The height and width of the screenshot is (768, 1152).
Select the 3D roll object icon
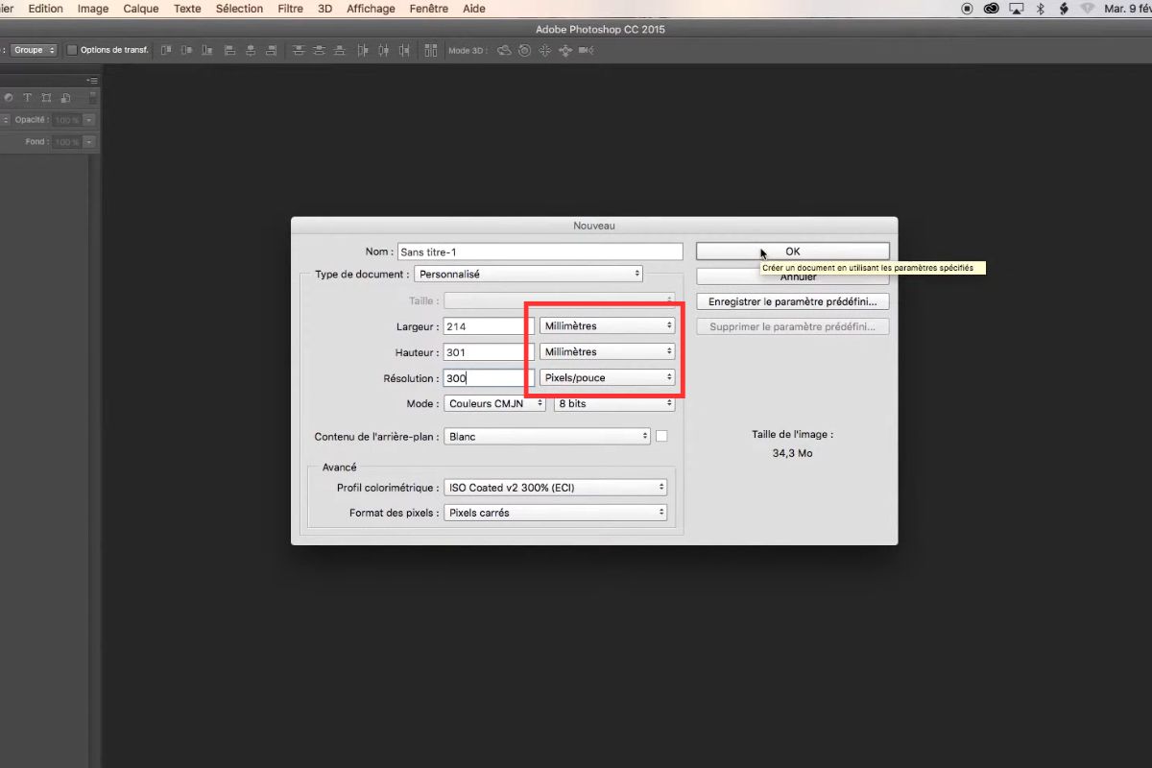(x=524, y=50)
